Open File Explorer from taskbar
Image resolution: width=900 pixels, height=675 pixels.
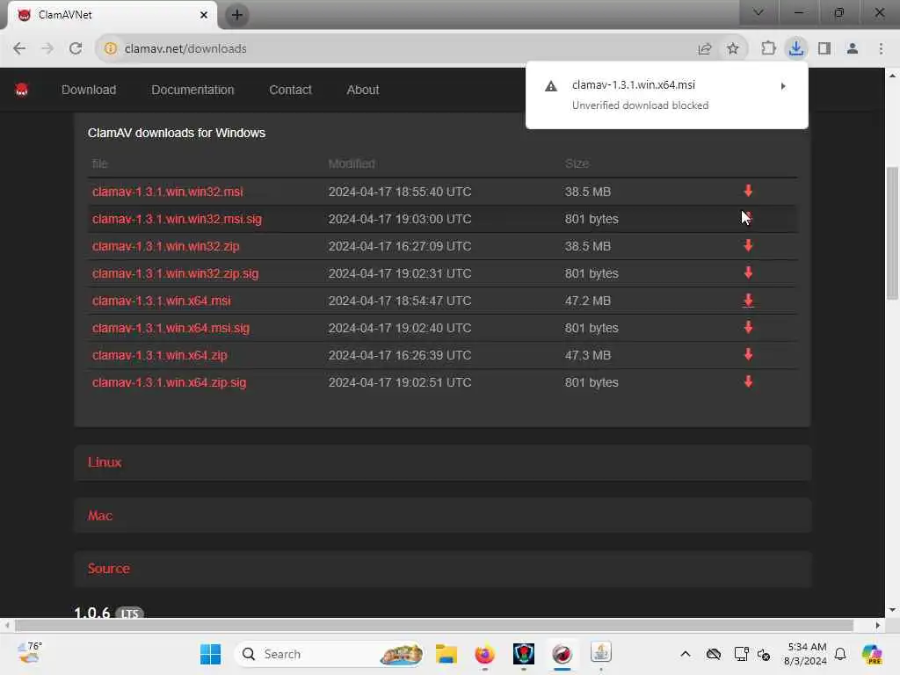click(446, 654)
